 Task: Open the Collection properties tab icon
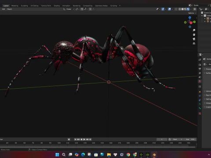(200, 86)
